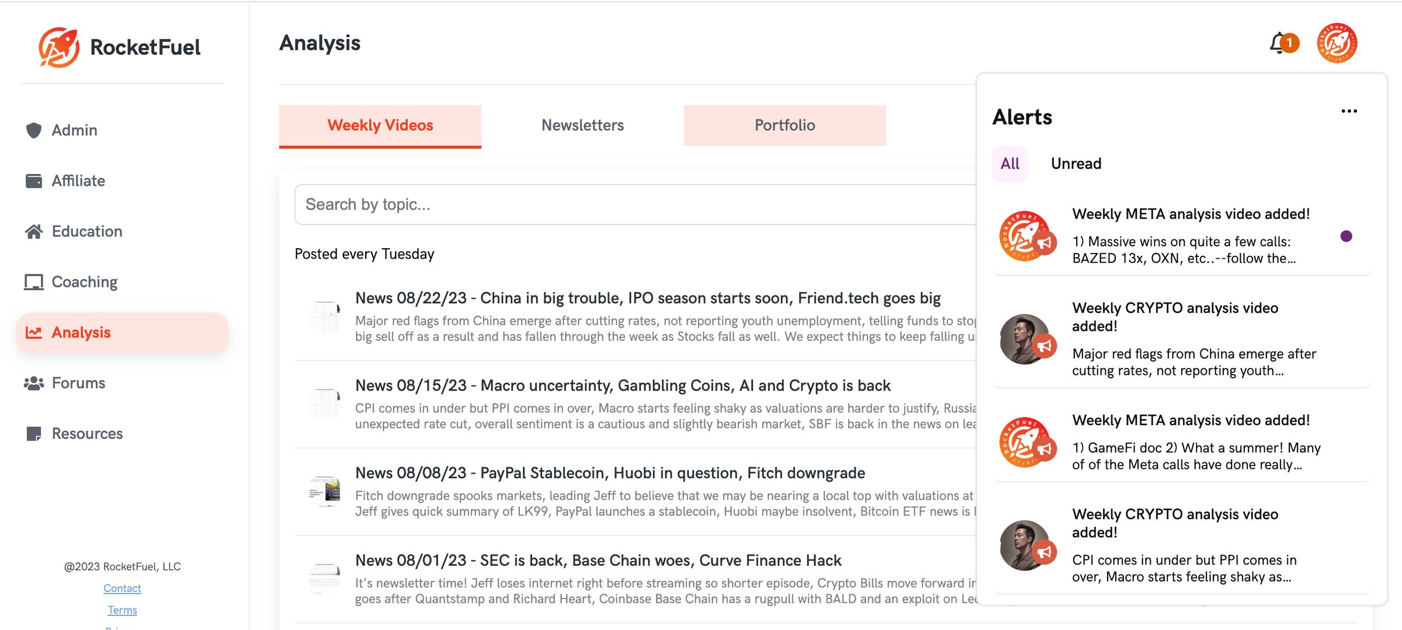
Task: Open Forums via the people icon
Action: 33,382
